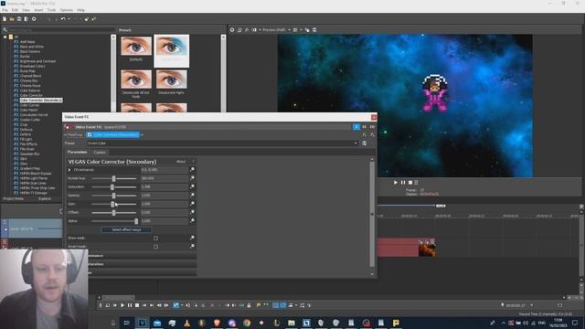Switch to the Explorer tab
Screen dimensions: 585x329
[45, 199]
